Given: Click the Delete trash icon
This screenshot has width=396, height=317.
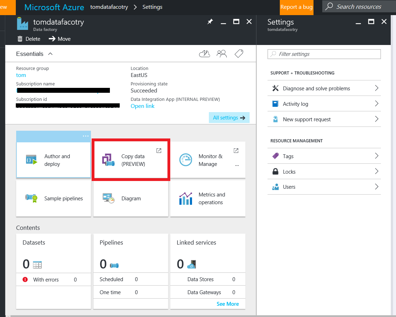Looking at the screenshot, I should point(20,39).
